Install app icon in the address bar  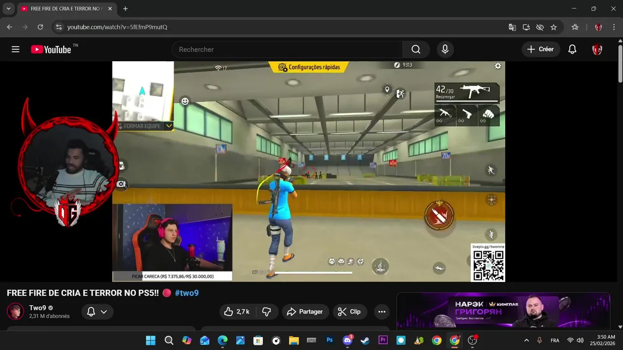coord(526,27)
